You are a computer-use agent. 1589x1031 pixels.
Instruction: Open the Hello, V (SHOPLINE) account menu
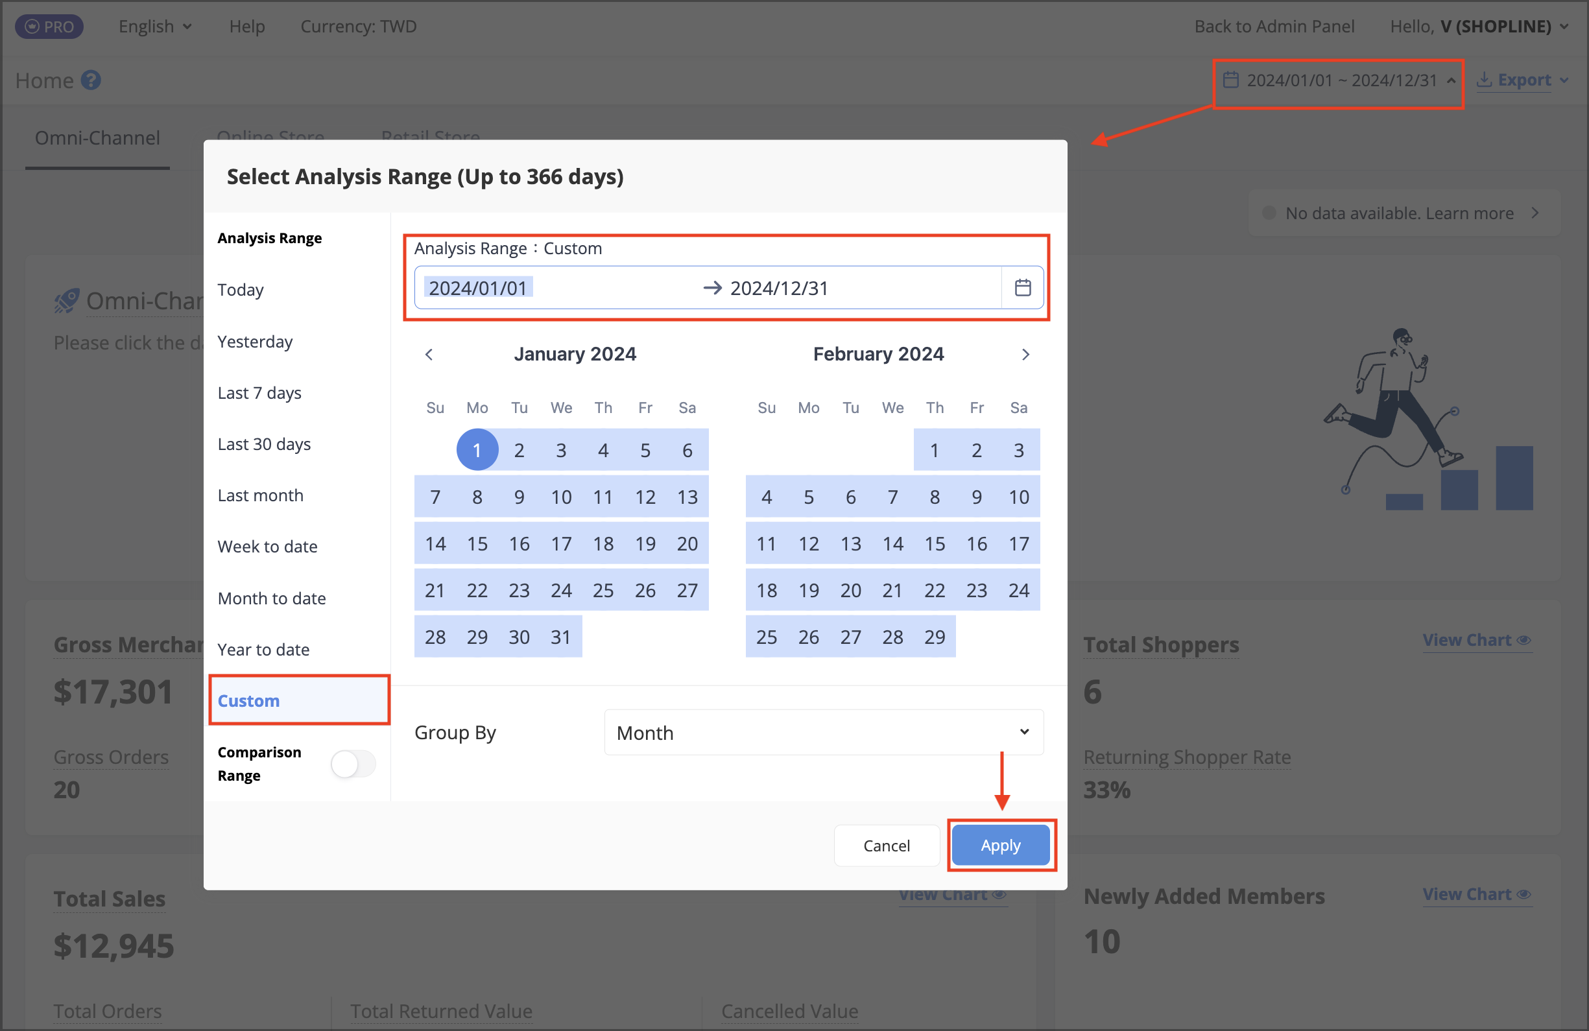point(1478,26)
